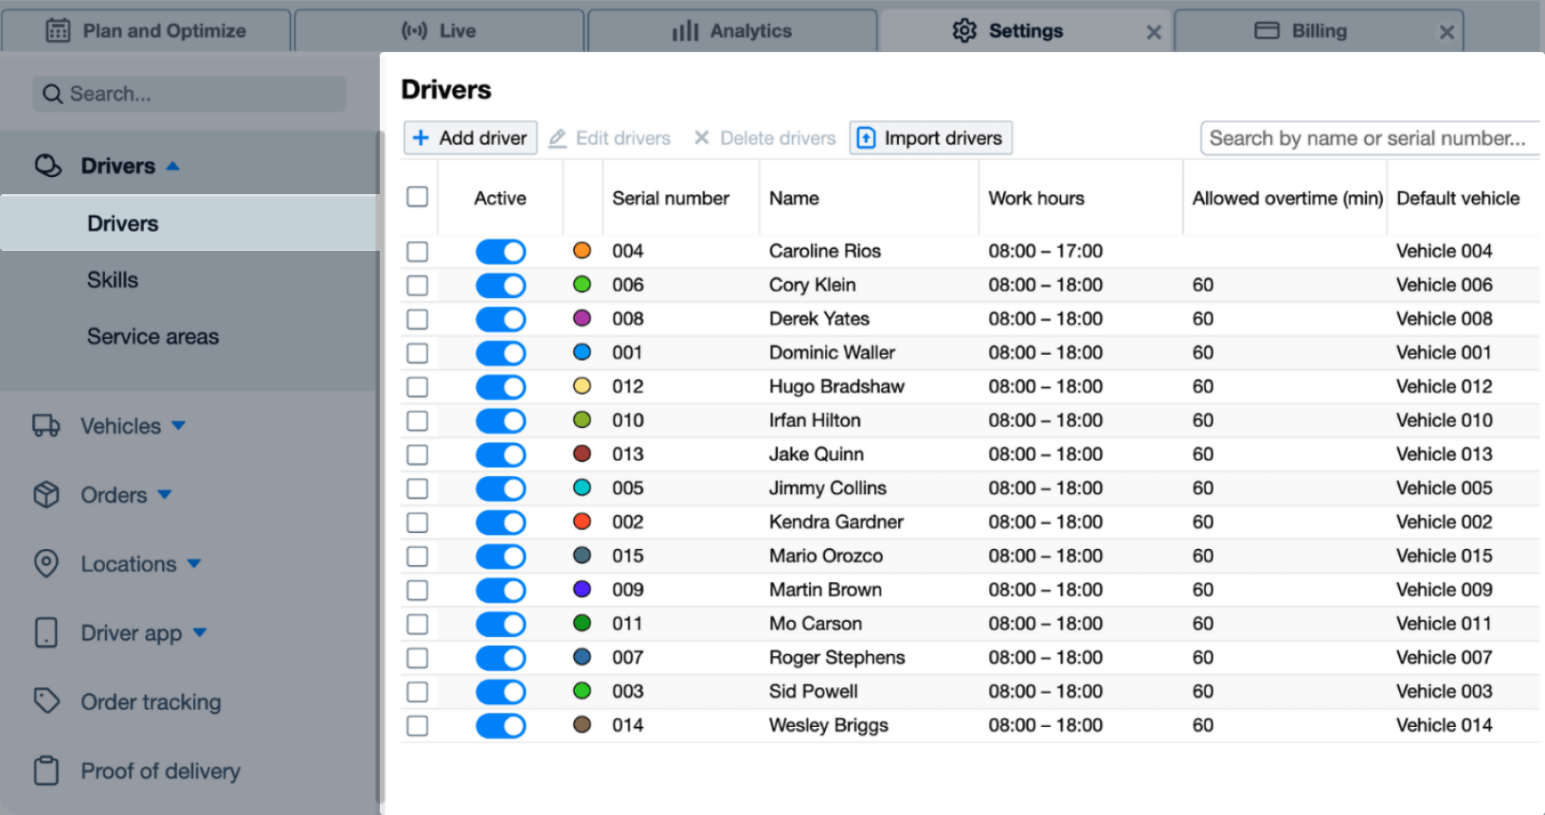Click the X icon next to Delete drivers
Image resolution: width=1545 pixels, height=815 pixels.
coord(702,137)
